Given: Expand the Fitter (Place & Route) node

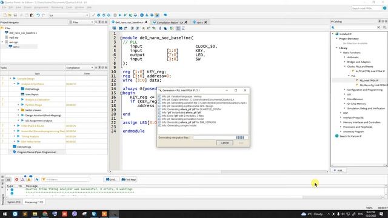Looking at the screenshot, I should tap(15, 126).
